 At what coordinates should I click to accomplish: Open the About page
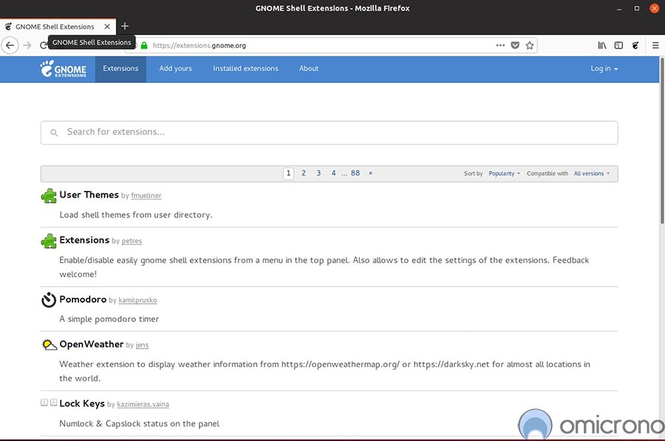[309, 69]
